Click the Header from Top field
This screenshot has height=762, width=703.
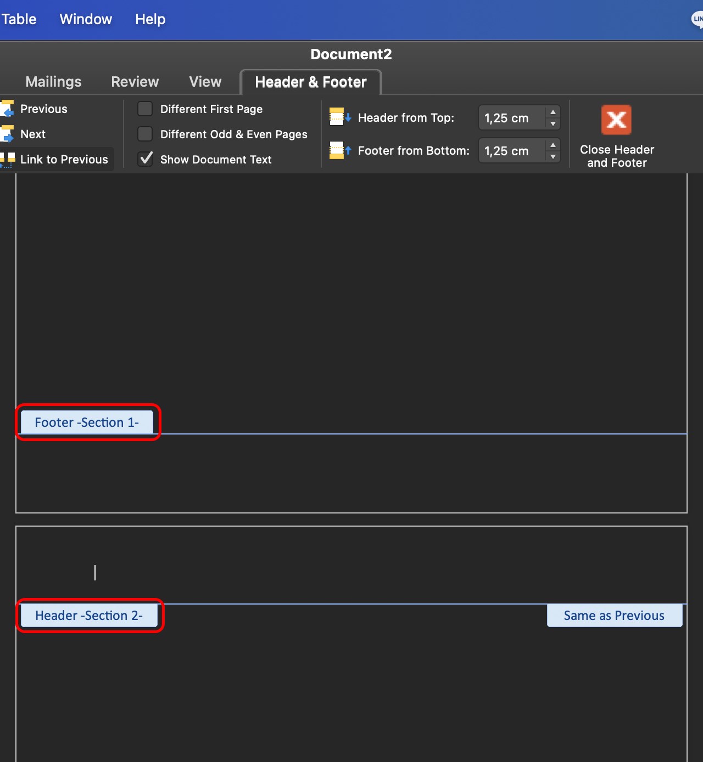tap(512, 118)
